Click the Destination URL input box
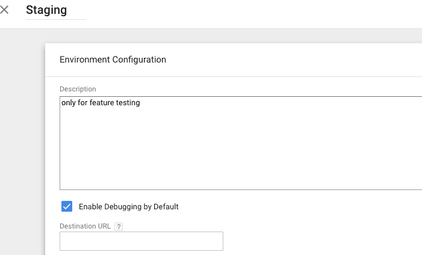 pyautogui.click(x=141, y=241)
